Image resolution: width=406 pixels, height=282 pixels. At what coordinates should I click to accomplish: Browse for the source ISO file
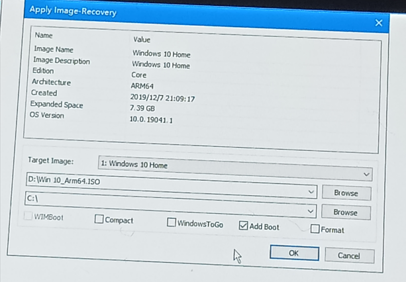click(346, 193)
